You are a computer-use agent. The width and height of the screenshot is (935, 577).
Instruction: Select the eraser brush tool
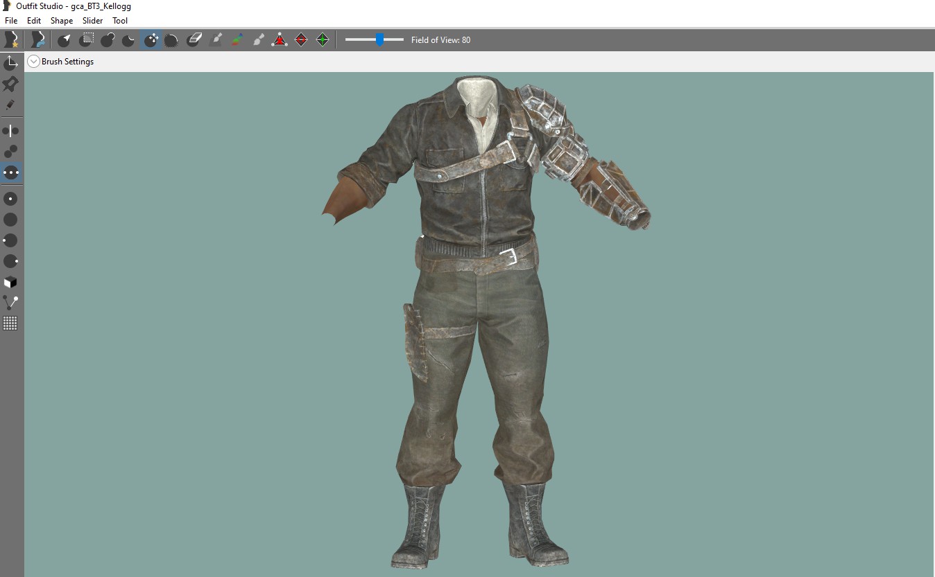[194, 39]
